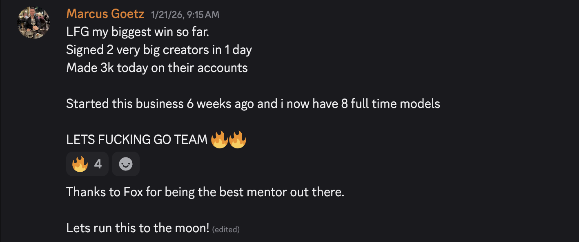Open Marcus Goetz's profile avatar
This screenshot has height=242, width=579.
(33, 22)
